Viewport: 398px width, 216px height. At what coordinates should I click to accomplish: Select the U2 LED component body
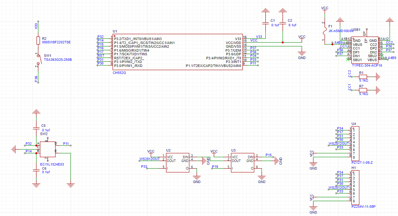pos(178,163)
